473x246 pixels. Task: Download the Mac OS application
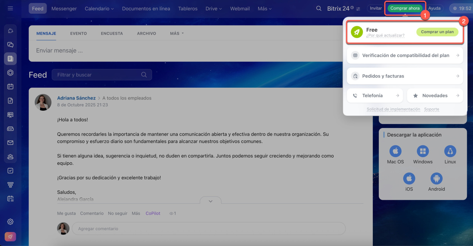[395, 151]
